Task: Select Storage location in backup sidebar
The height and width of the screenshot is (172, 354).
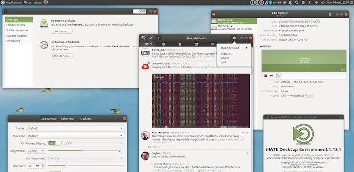Action: [19, 36]
